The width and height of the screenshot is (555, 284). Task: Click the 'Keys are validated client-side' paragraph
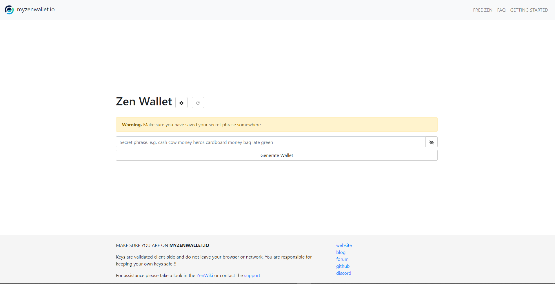coord(214,261)
